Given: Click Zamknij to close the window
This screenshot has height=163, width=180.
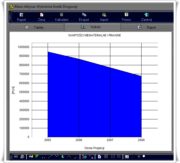Looking at the screenshot, I should (146, 17).
